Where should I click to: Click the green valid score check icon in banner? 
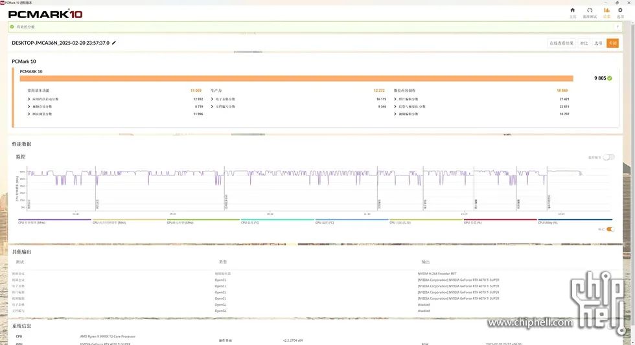coord(12,27)
